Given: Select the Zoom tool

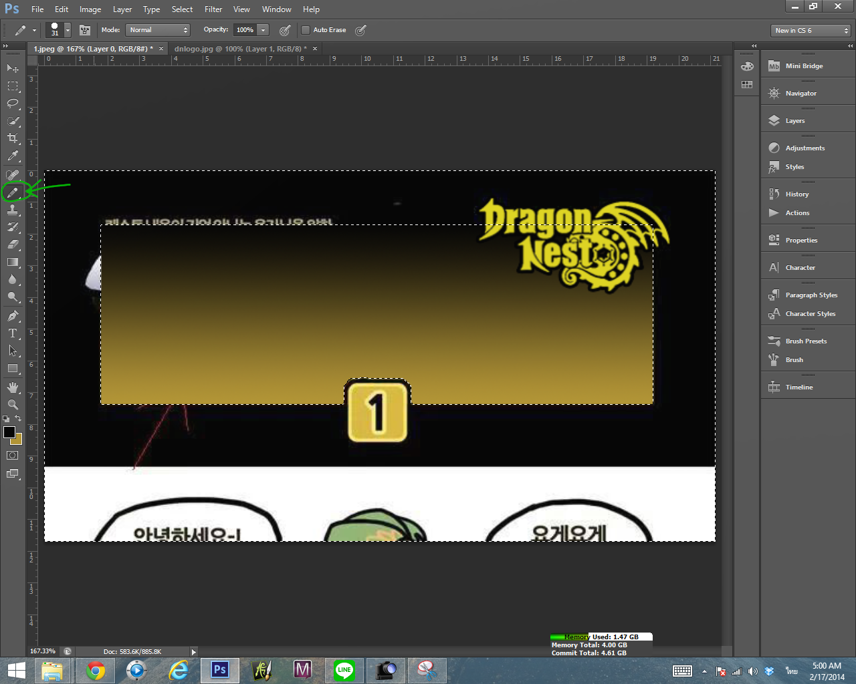Looking at the screenshot, I should 13,405.
